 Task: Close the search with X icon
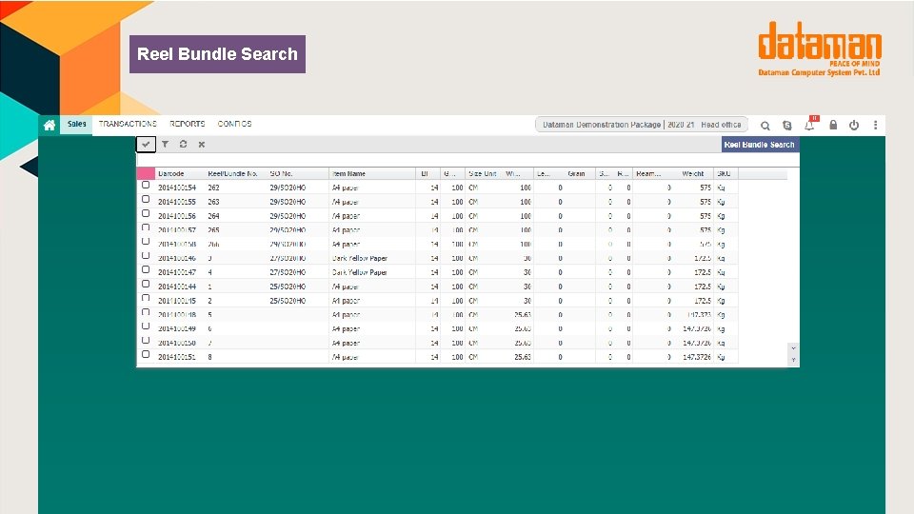tap(202, 144)
